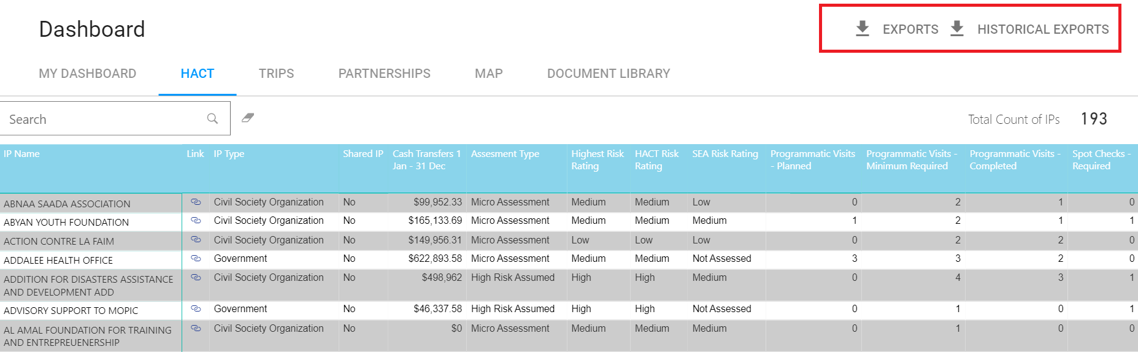Screen dimensions: 1138x352
Task: Open link icon for ABNAA SAADA ASSOCIATION
Action: [196, 202]
